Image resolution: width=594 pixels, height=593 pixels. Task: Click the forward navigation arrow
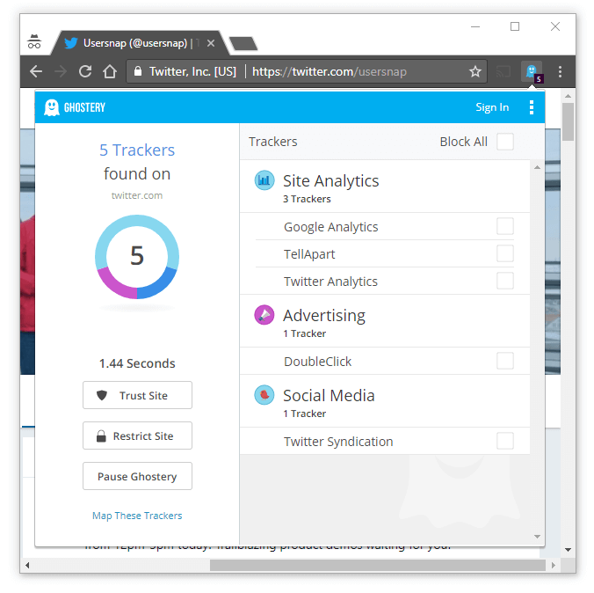tap(61, 71)
